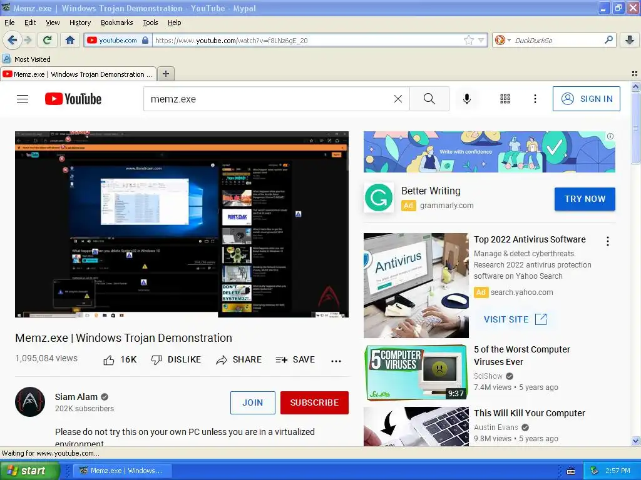Open the Siam Alam channel name link
This screenshot has width=641, height=480.
pos(76,397)
